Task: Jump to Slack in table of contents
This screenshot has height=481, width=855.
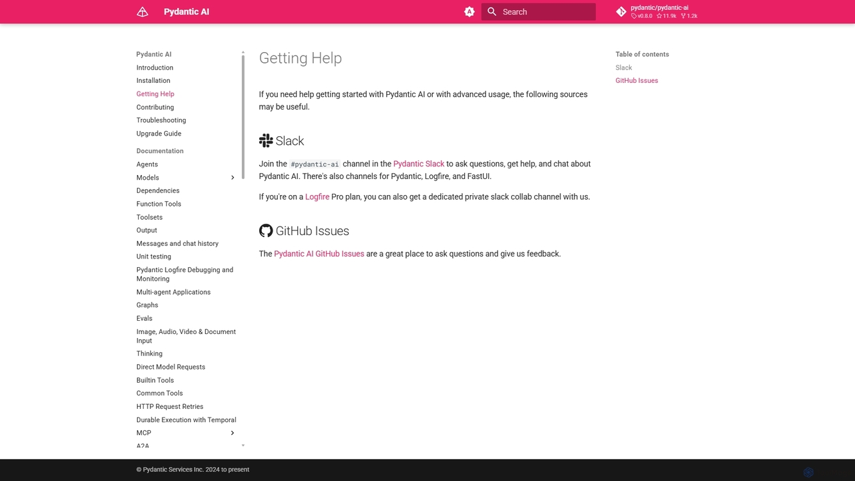Action: click(x=624, y=67)
